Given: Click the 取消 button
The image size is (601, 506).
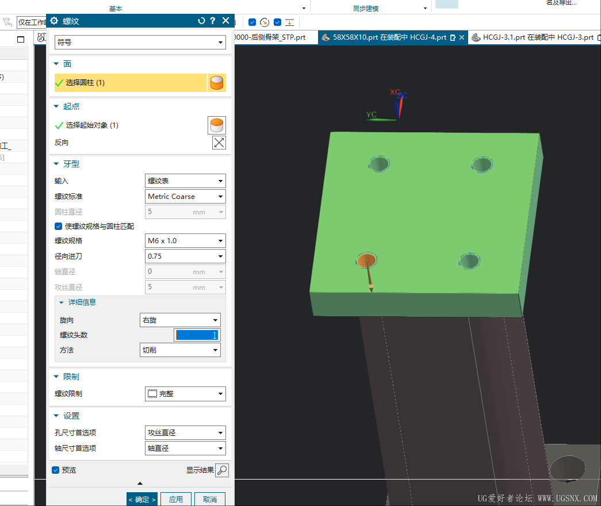Looking at the screenshot, I should [210, 500].
